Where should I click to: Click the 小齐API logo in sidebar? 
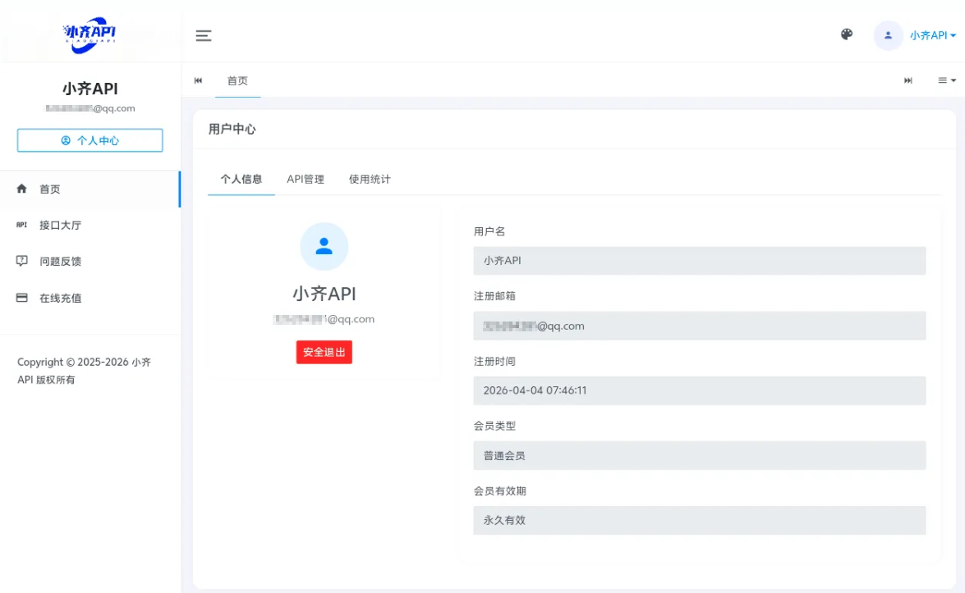[90, 34]
